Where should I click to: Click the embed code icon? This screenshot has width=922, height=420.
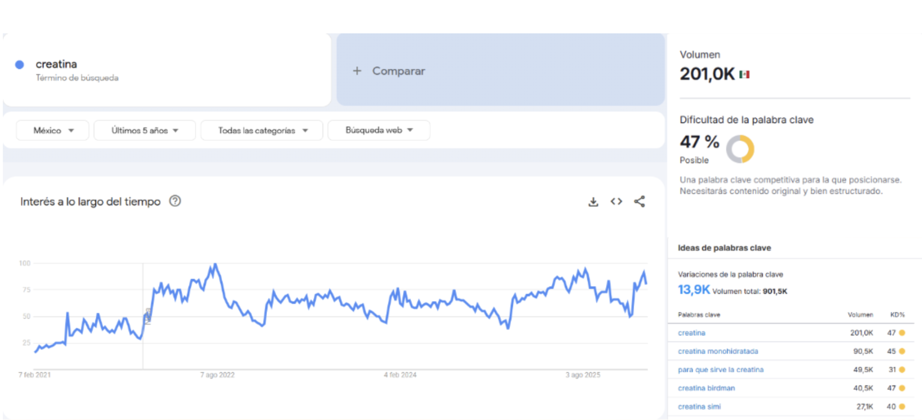tap(616, 202)
